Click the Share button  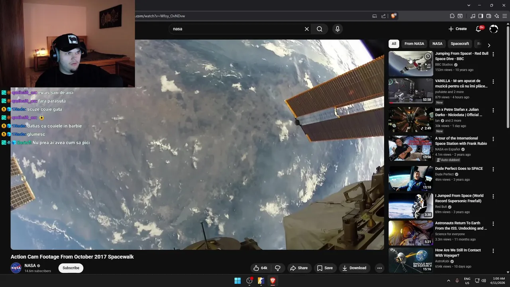click(x=299, y=268)
